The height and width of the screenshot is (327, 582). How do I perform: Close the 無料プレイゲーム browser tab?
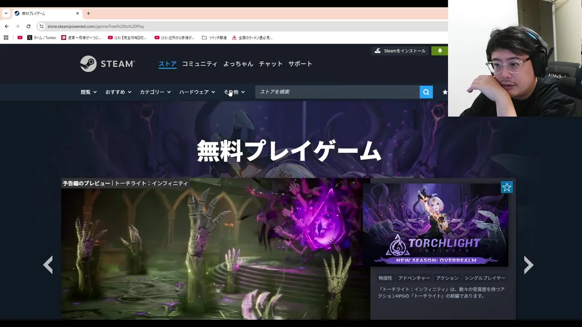coord(77,13)
